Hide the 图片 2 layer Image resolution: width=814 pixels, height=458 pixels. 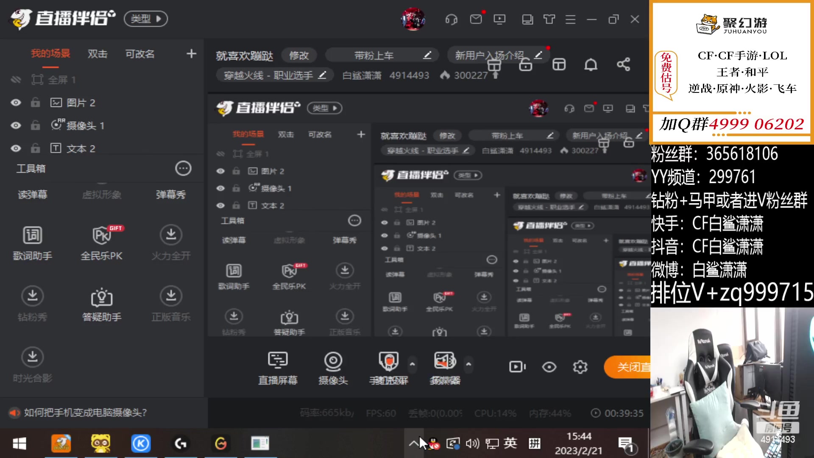tap(16, 103)
